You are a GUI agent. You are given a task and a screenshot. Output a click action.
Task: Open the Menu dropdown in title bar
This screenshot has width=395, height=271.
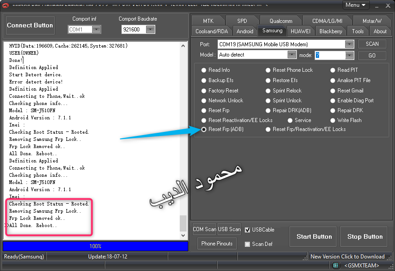(355, 5)
